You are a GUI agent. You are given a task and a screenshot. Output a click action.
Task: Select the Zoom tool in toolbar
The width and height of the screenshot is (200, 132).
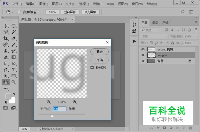tap(13, 82)
